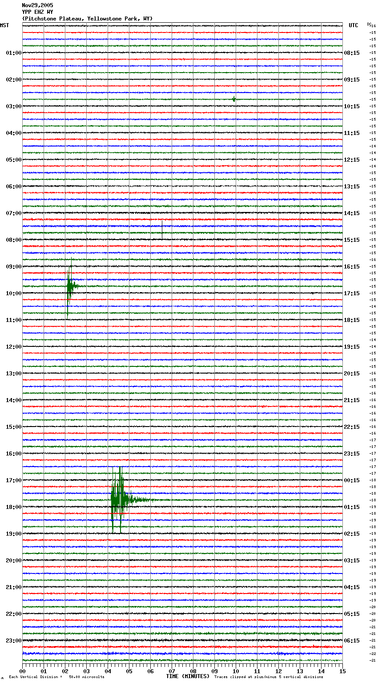The image size is (378, 683).
Task: Select the 01:00 MST time label
Action: coord(13,53)
